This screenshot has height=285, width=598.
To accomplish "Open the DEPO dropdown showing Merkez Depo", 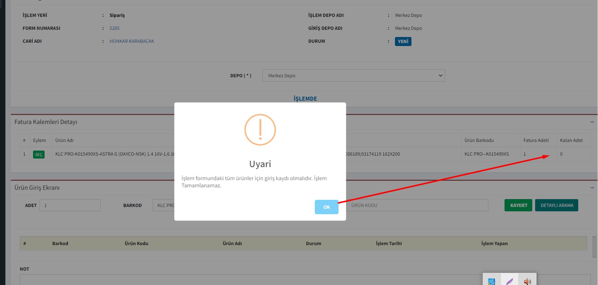I will (x=353, y=75).
